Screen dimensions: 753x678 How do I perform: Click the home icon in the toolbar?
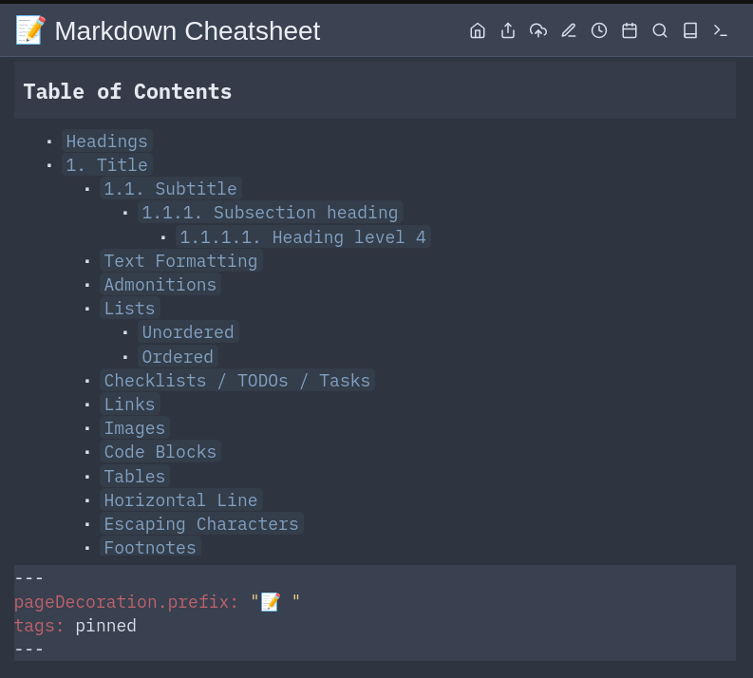coord(478,30)
